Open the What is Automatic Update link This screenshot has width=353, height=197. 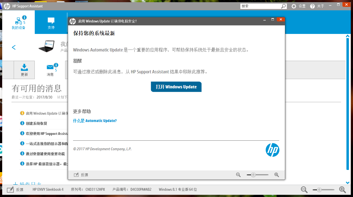tap(95, 121)
